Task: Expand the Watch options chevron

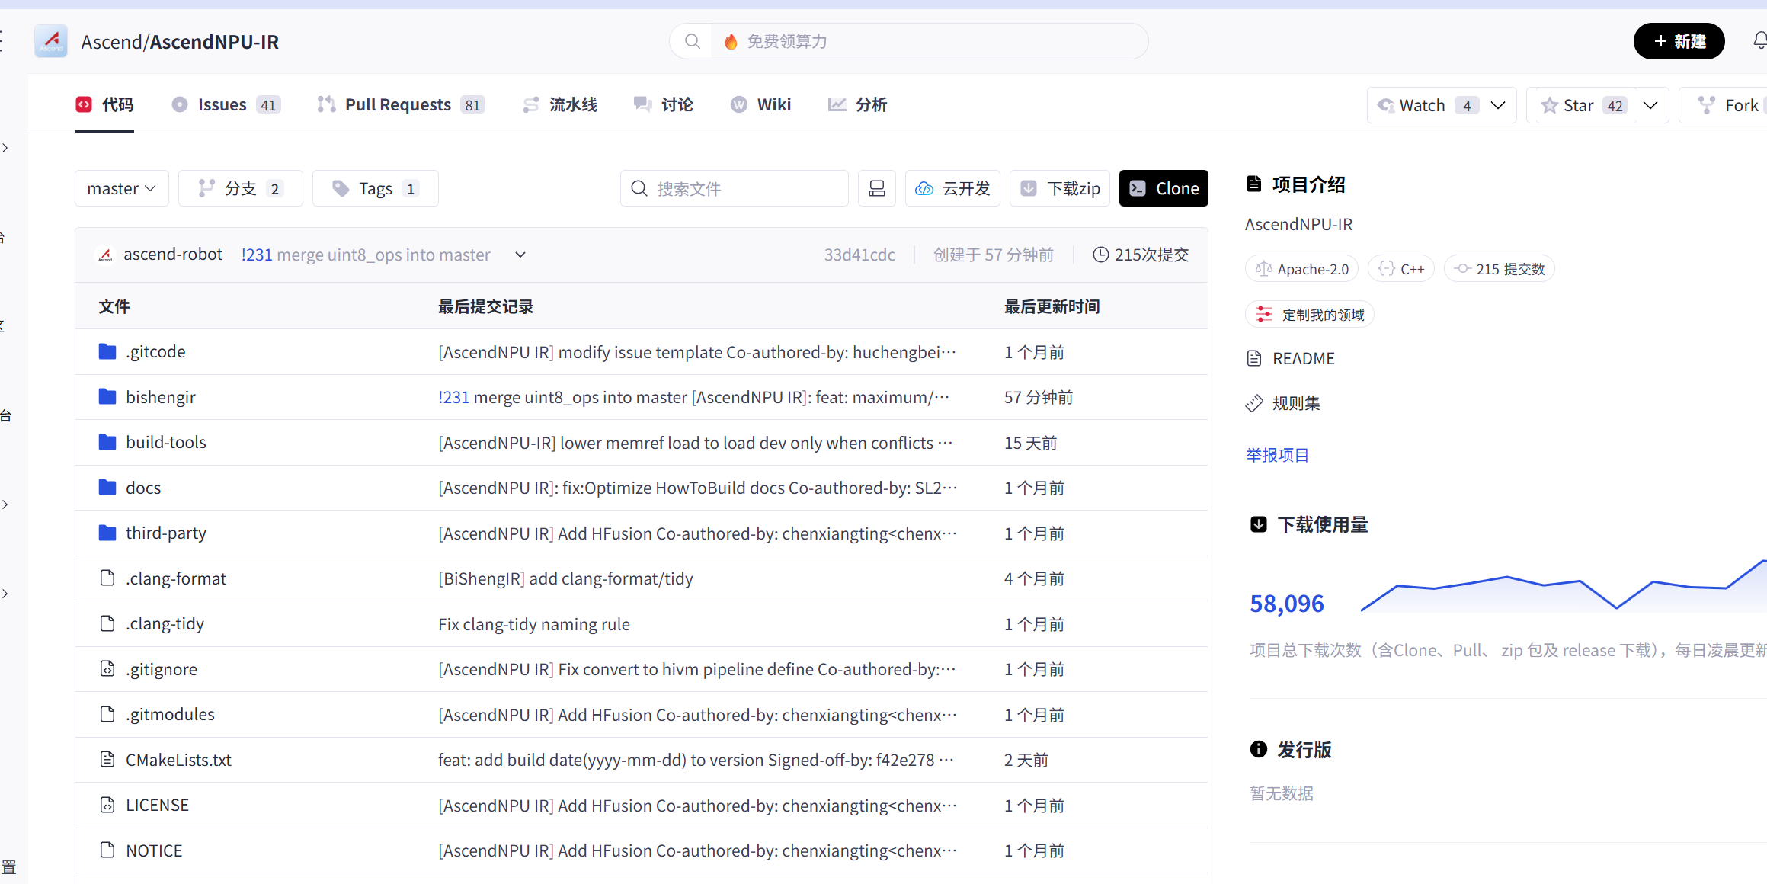Action: click(x=1498, y=105)
